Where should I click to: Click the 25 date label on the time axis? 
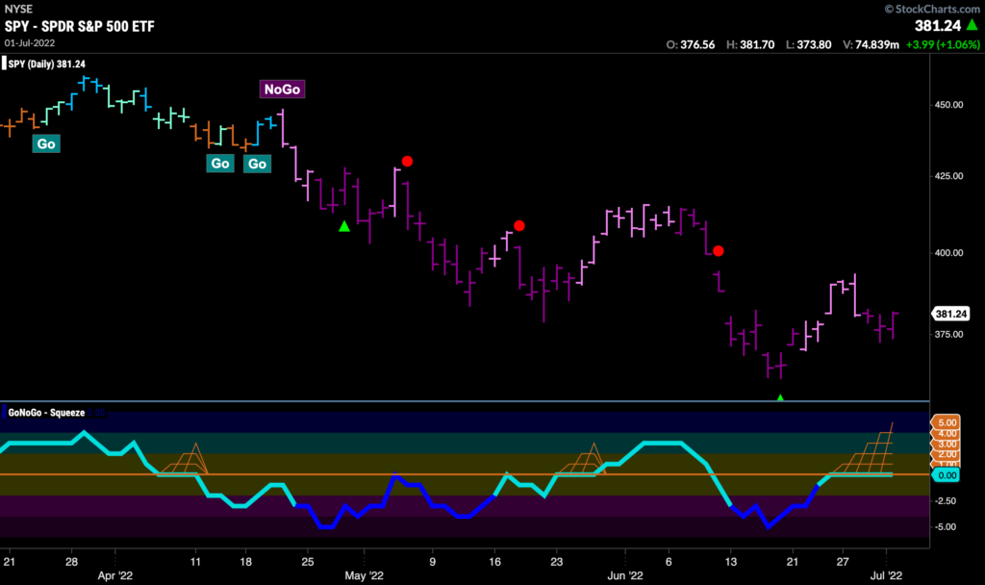coord(307,562)
